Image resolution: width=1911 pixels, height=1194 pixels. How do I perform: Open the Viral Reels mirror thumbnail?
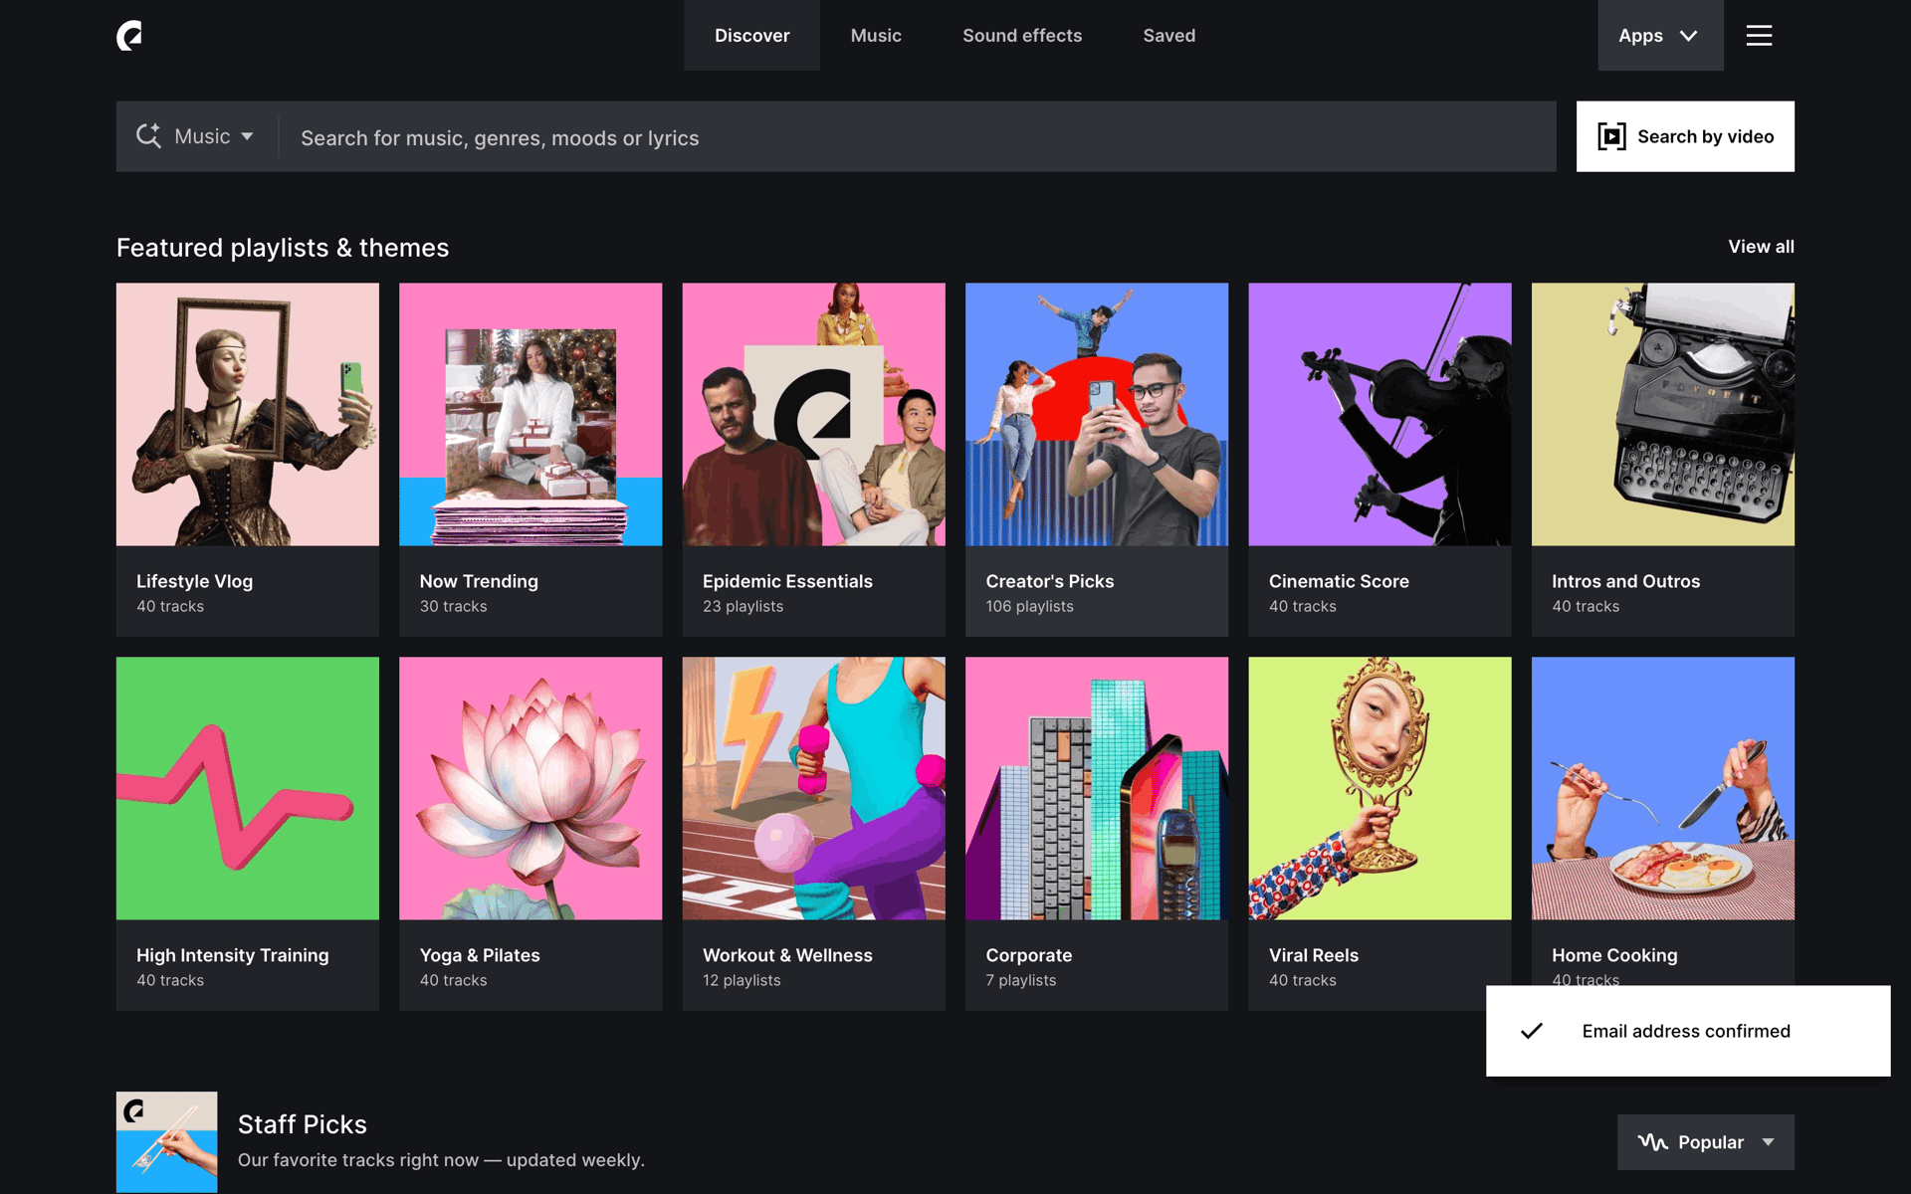tap(1380, 788)
